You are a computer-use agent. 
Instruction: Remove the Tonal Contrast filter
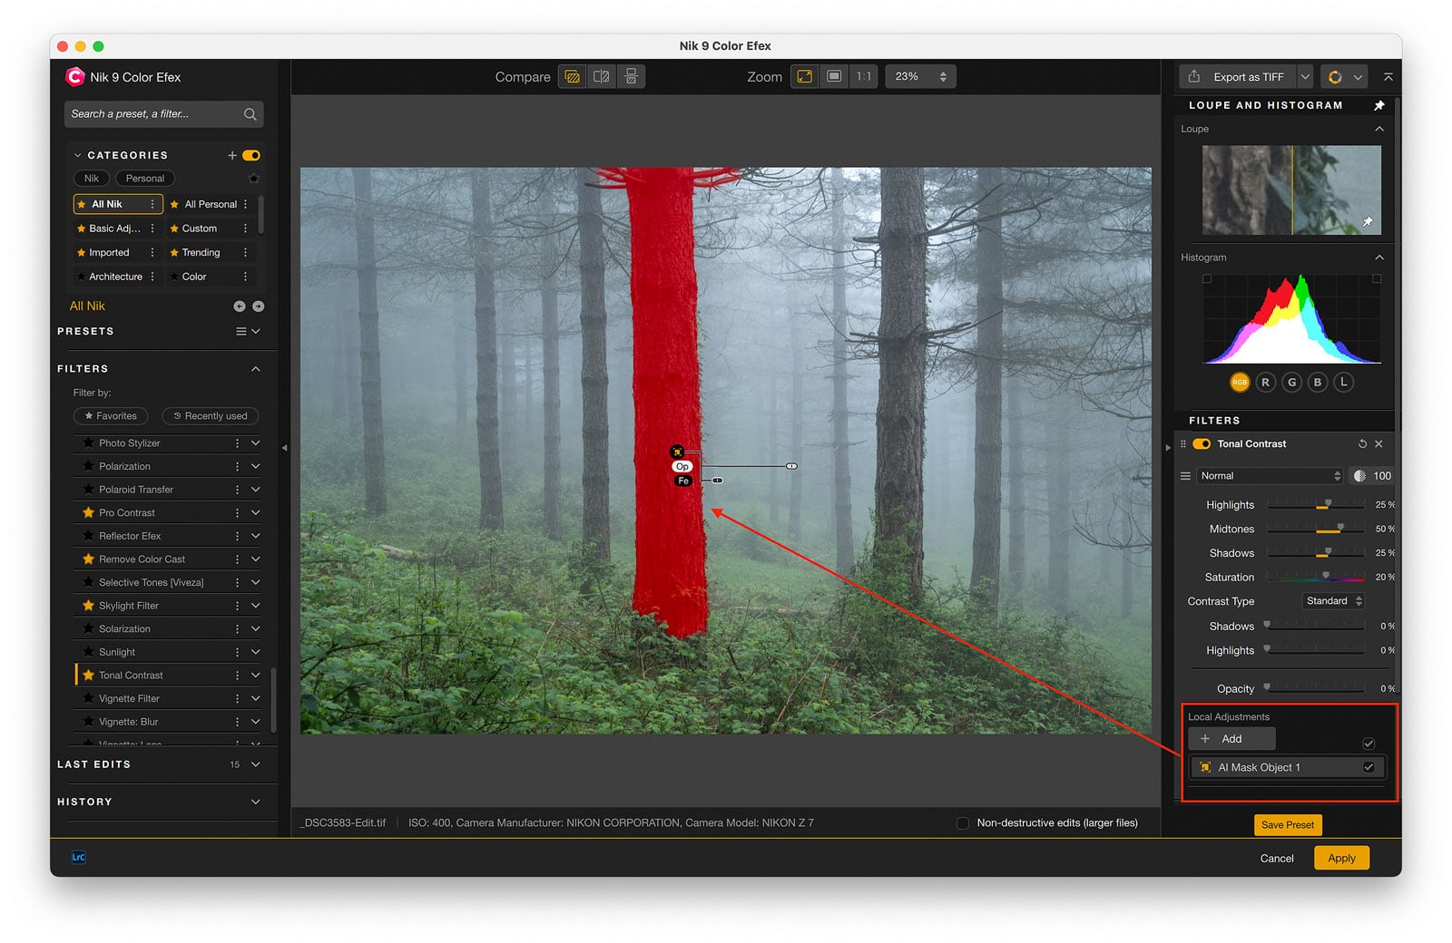coord(1378,444)
